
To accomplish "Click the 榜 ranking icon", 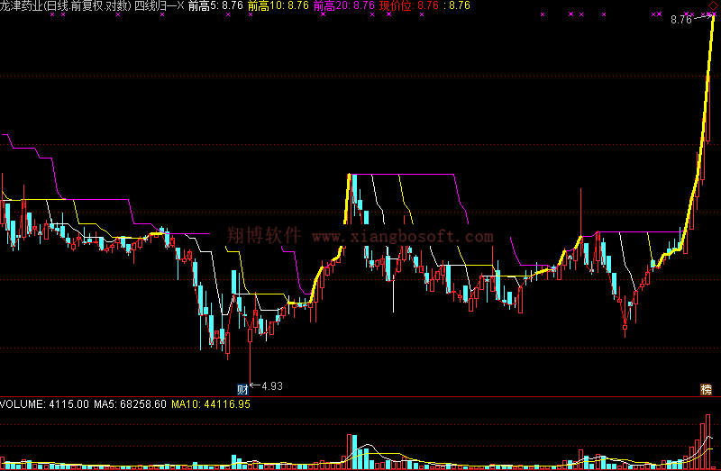I will 705,389.
